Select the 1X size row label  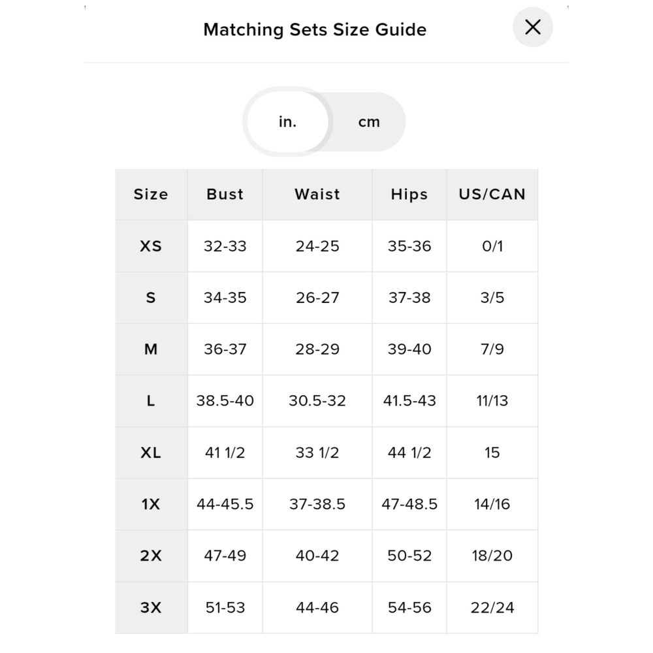pos(151,504)
